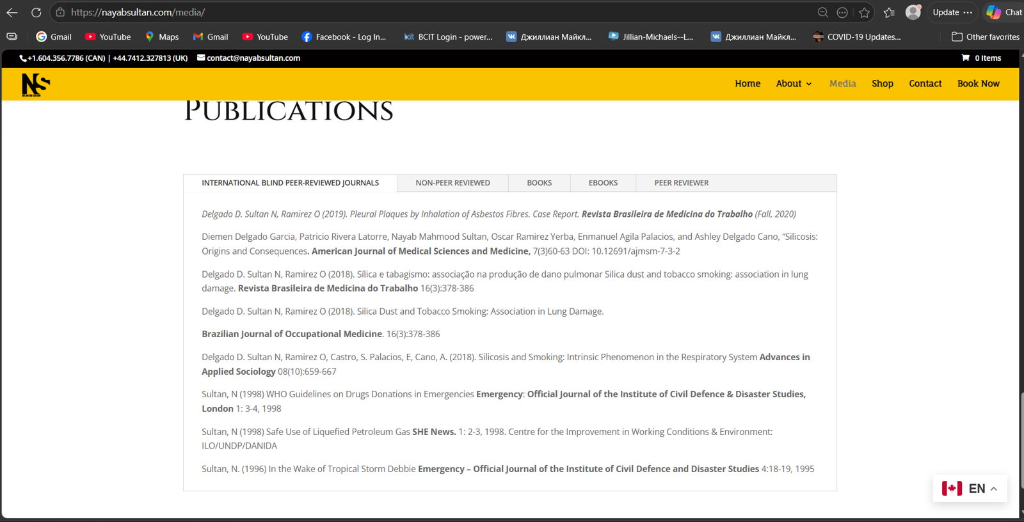This screenshot has width=1024, height=522.
Task: Expand the About menu
Action: 794,84
